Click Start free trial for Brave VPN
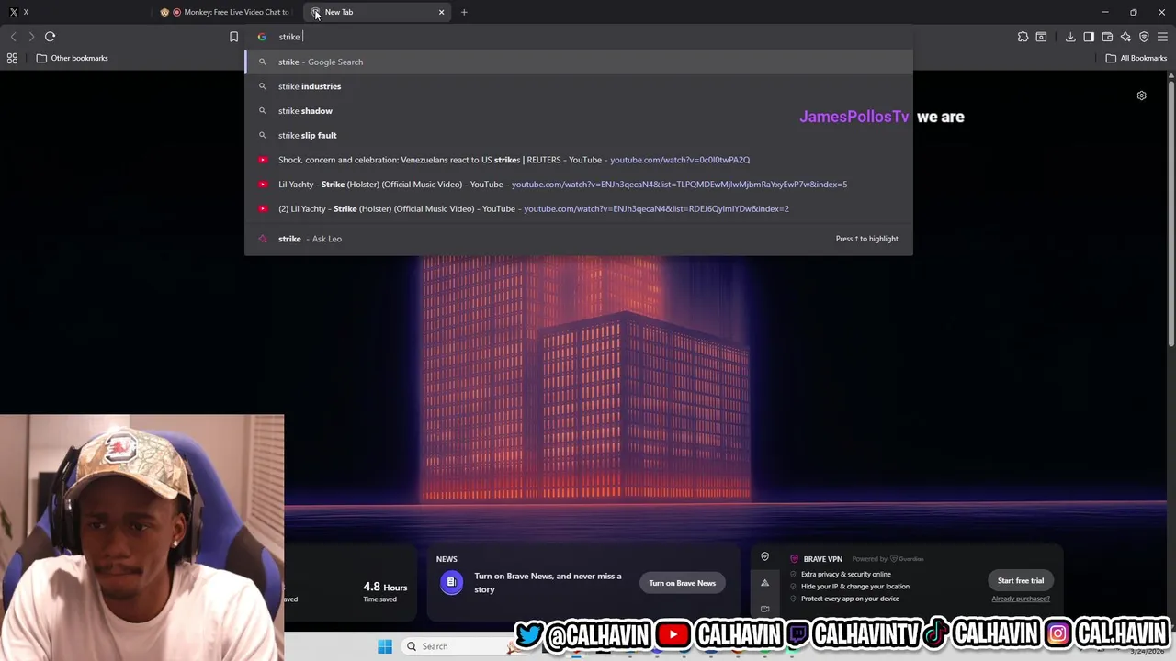This screenshot has height=661, width=1176. [x=1021, y=580]
